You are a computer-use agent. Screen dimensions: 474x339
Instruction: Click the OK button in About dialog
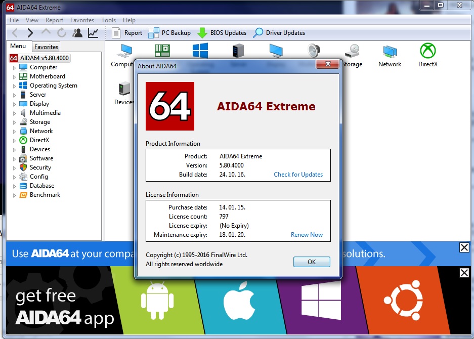pyautogui.click(x=312, y=262)
